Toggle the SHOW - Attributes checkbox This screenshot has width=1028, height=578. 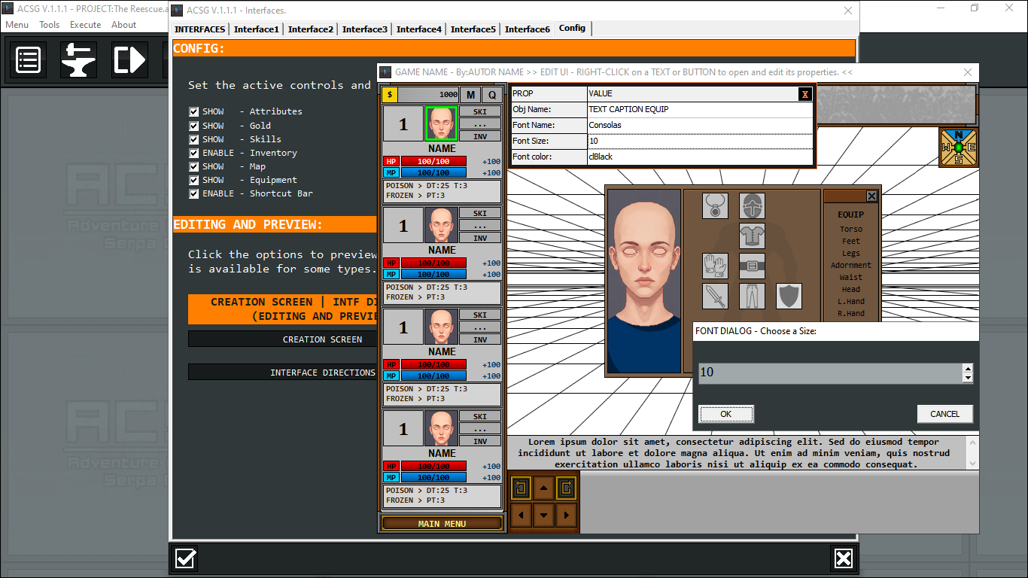[x=194, y=112]
